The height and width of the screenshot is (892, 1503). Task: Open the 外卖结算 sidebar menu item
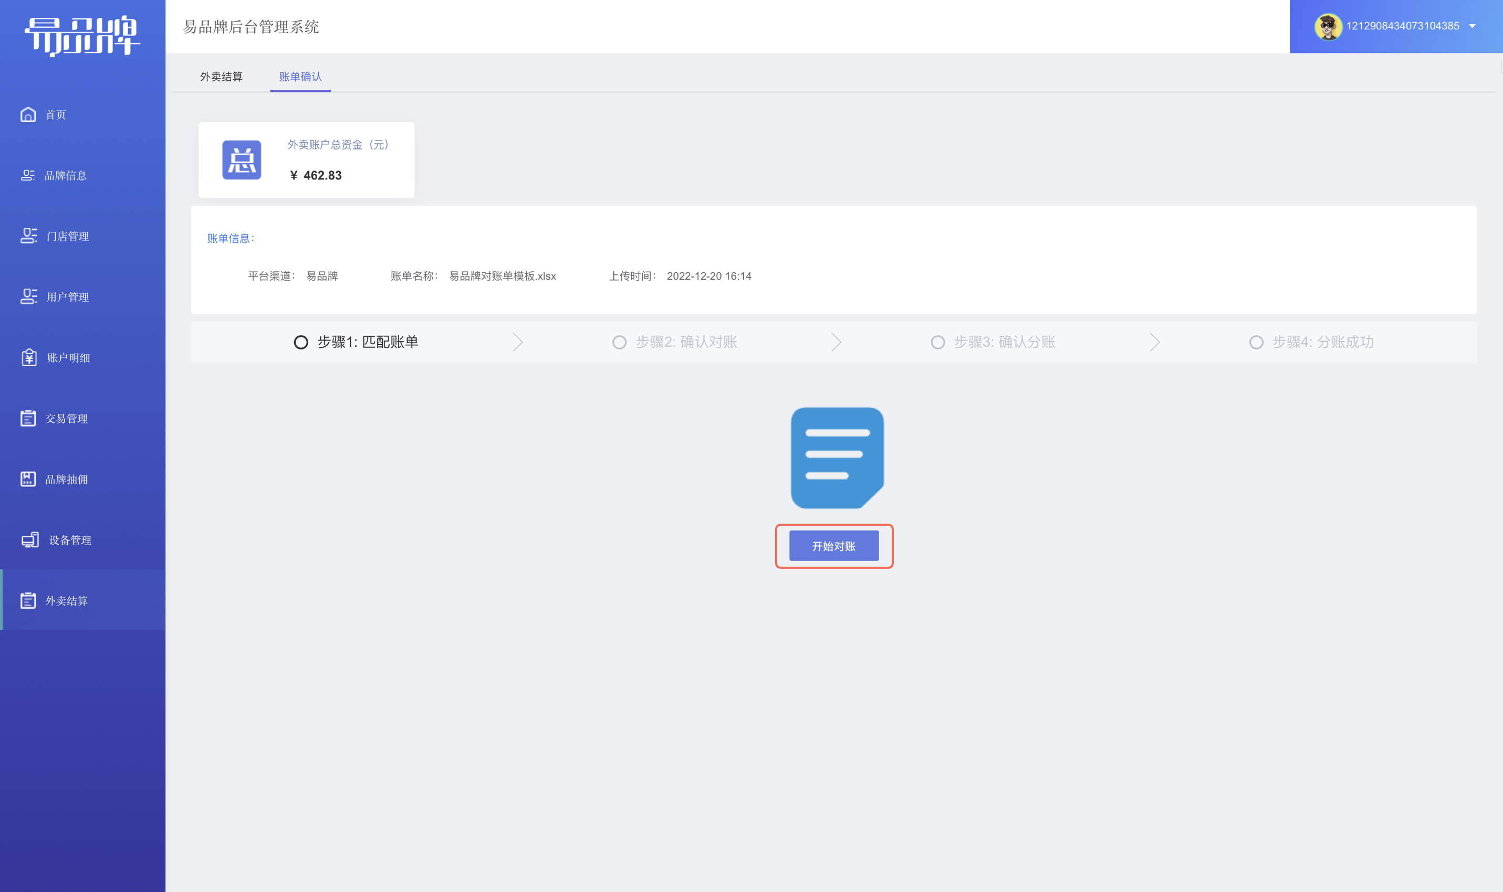83,600
